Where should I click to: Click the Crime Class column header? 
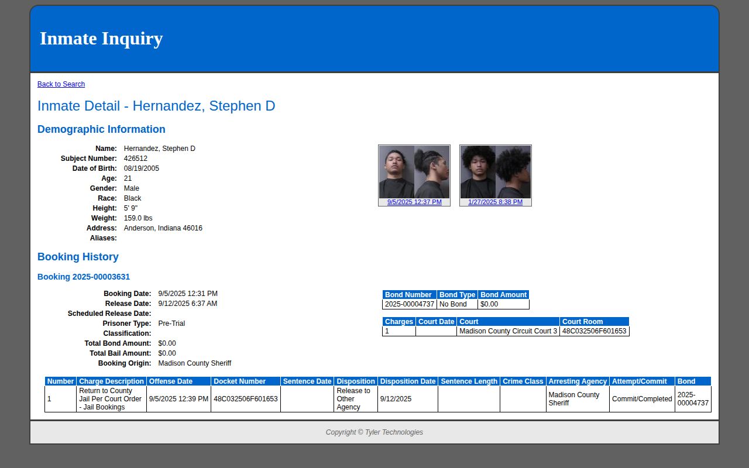pos(523,381)
